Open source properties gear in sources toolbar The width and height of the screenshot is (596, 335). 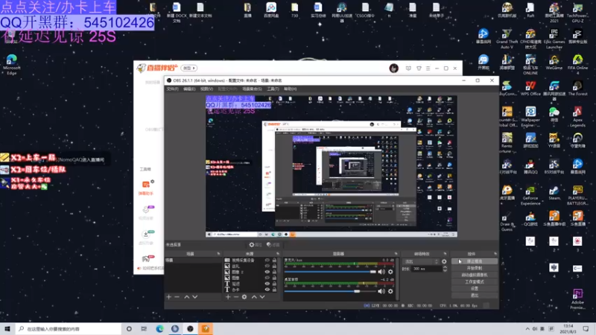click(244, 297)
